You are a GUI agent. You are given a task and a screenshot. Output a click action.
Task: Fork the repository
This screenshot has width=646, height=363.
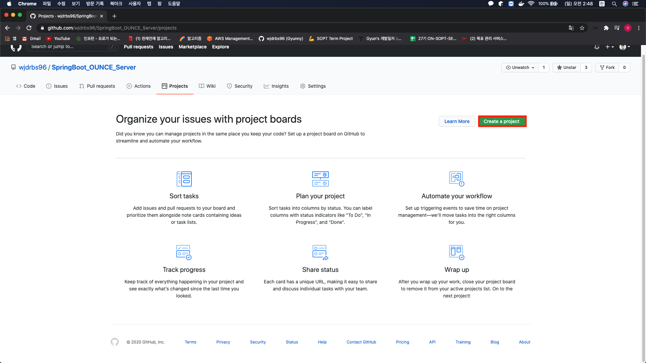(x=607, y=68)
